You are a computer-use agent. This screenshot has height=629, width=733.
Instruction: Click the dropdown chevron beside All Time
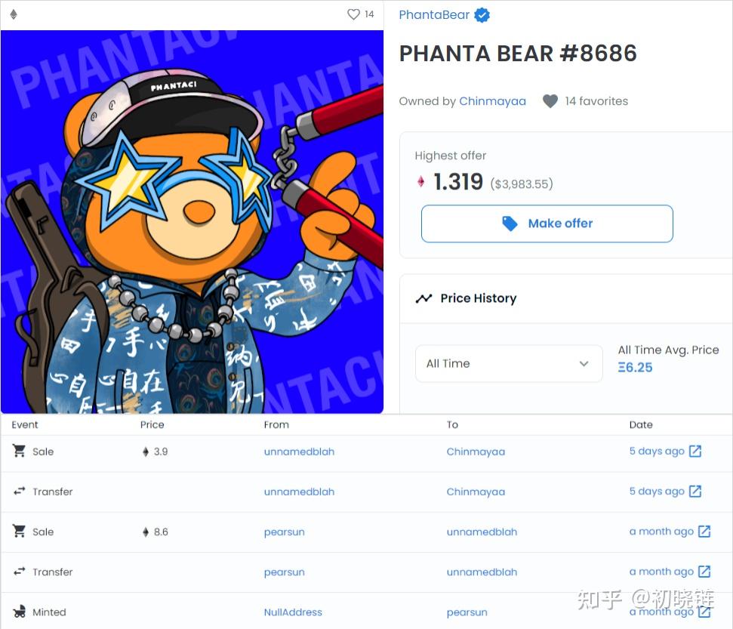(x=584, y=363)
